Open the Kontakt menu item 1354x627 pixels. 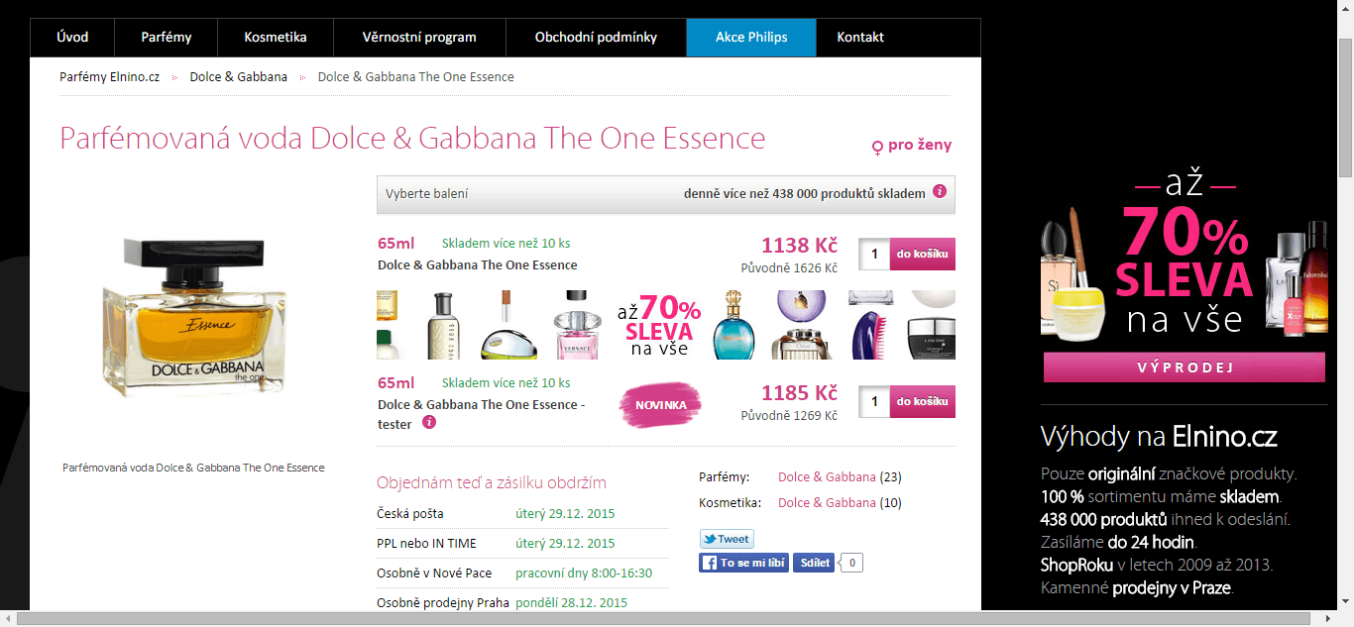coord(860,38)
